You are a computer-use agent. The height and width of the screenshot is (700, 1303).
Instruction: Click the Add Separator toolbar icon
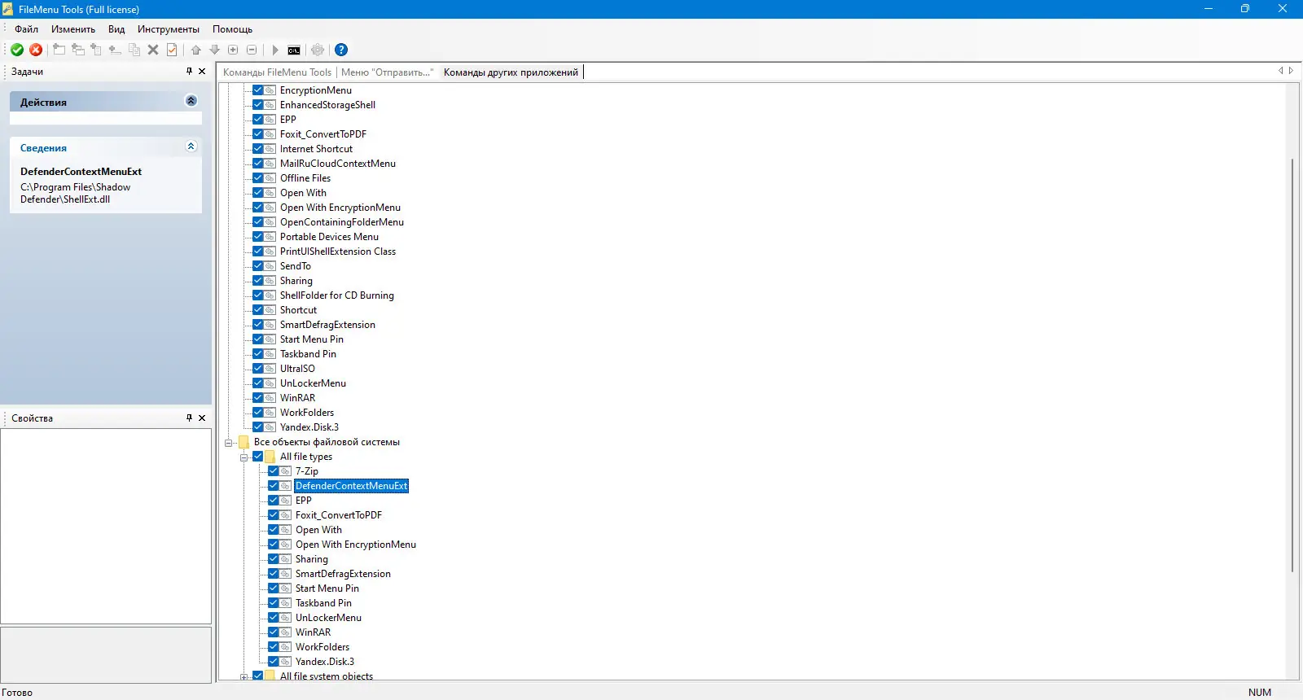click(x=115, y=50)
